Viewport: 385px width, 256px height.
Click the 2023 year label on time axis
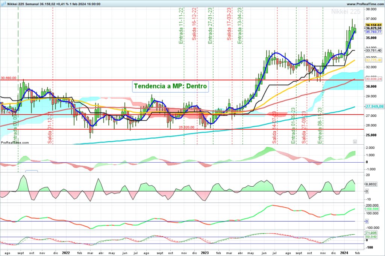205,253
